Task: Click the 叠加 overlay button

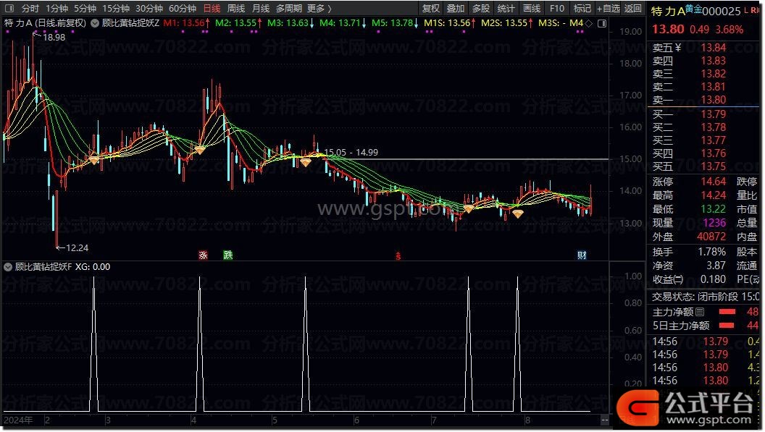Action: [455, 8]
